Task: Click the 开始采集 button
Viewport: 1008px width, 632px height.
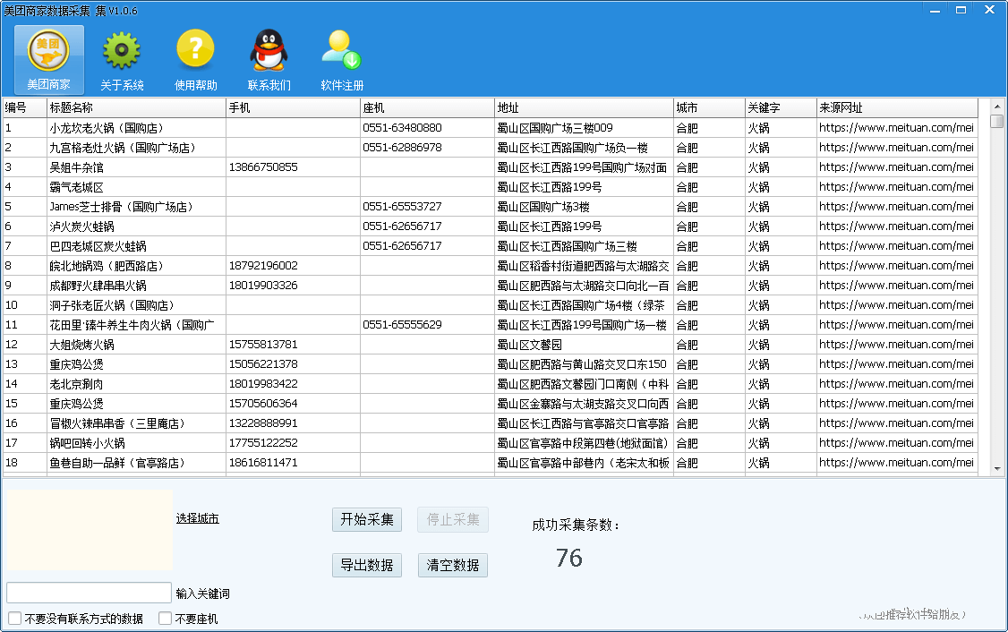Action: tap(367, 519)
